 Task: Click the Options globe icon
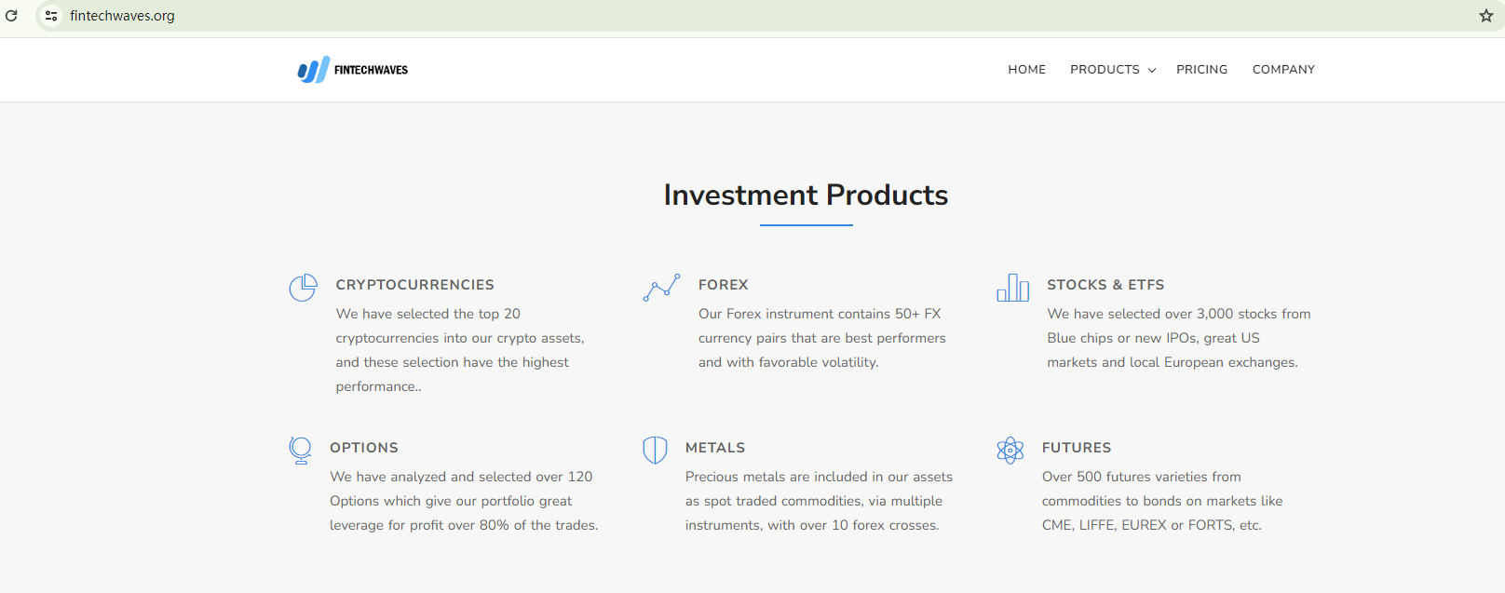pyautogui.click(x=300, y=451)
